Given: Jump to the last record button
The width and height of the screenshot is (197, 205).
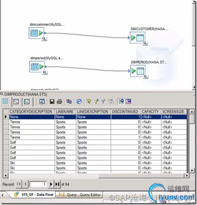Looking at the screenshot, I should click(57, 184).
